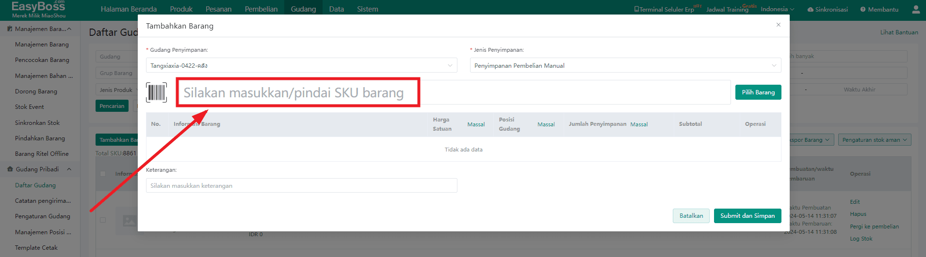Click the Batalkan button
Image resolution: width=926 pixels, height=257 pixels.
click(691, 216)
